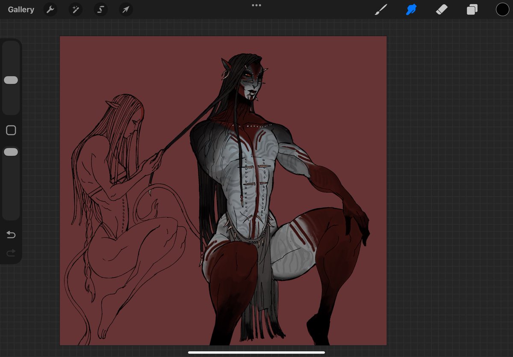Open the Layers panel
The height and width of the screenshot is (357, 513).
click(472, 9)
